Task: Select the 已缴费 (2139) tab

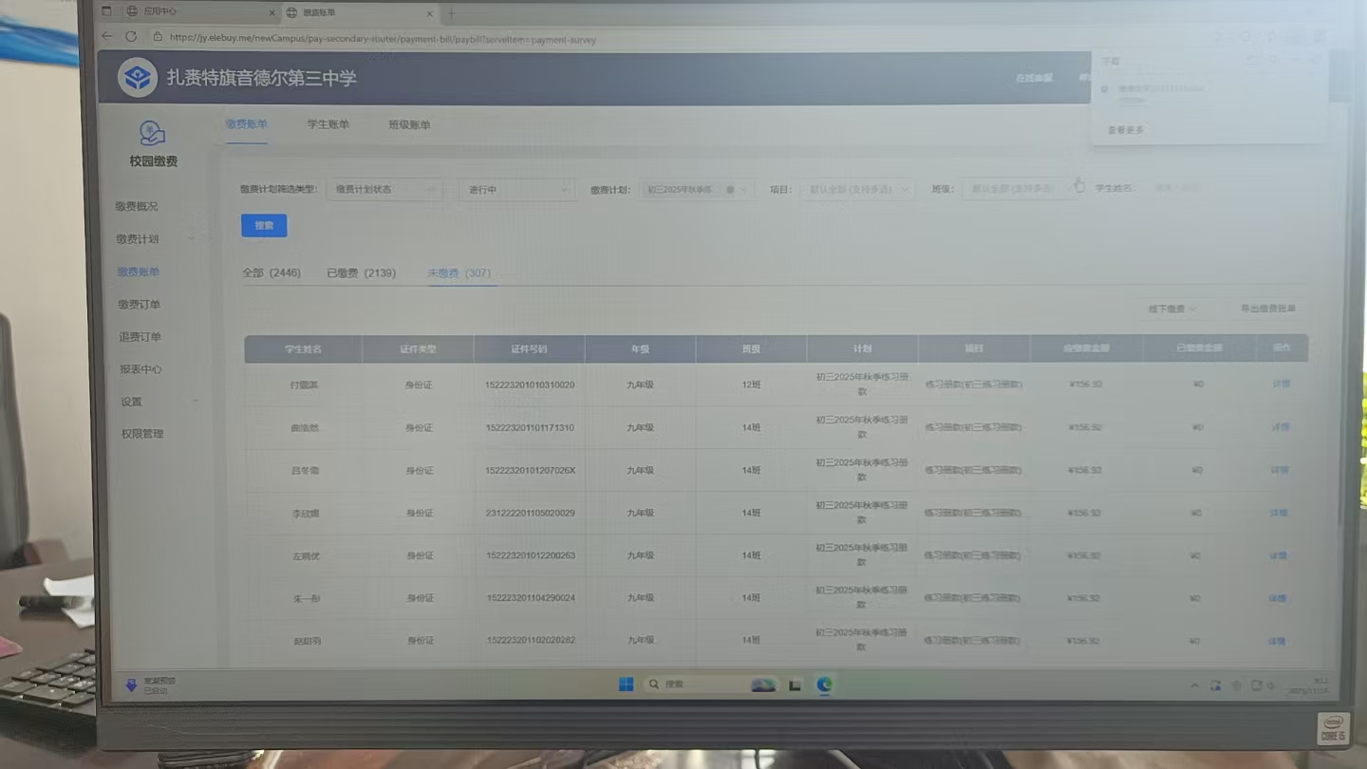Action: (361, 273)
